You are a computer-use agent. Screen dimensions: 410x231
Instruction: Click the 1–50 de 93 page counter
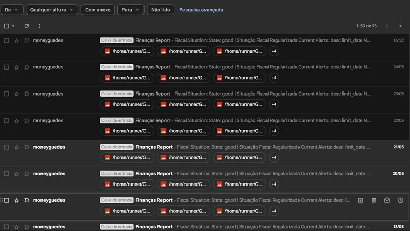(x=366, y=26)
